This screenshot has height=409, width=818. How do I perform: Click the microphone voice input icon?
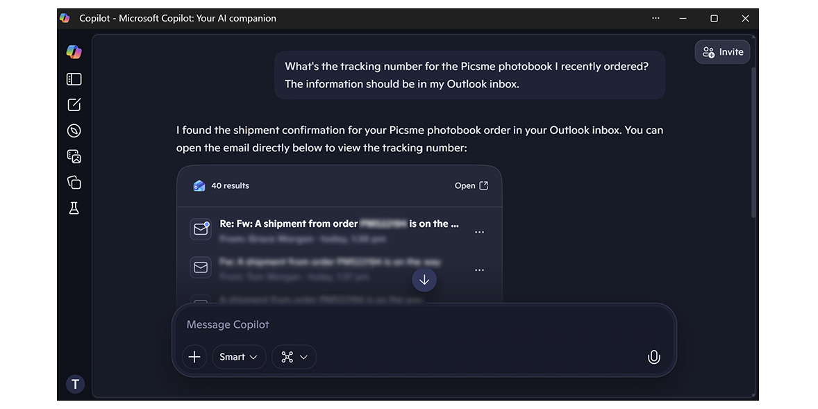click(653, 357)
